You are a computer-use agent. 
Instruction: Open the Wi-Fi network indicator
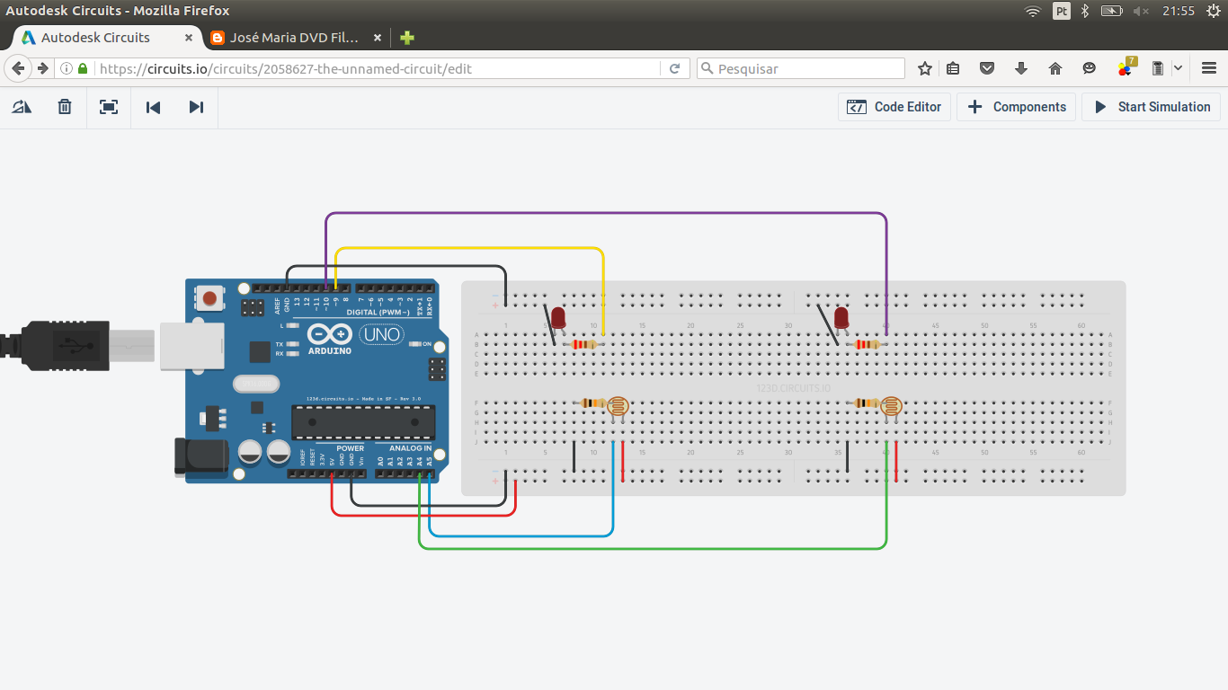pyautogui.click(x=1033, y=11)
